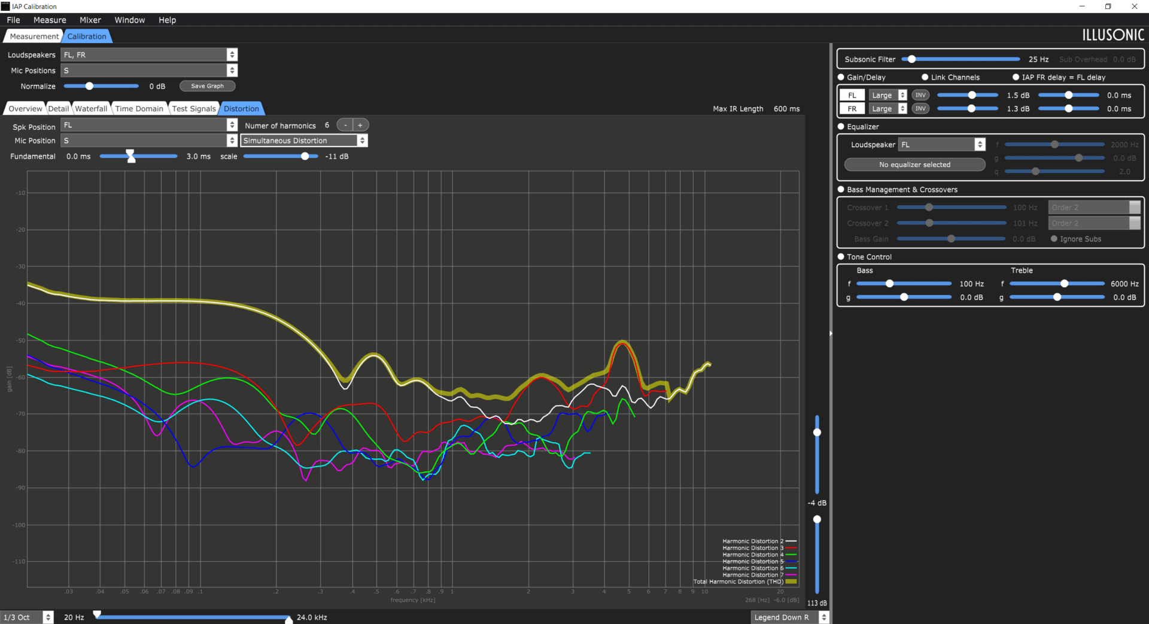
Task: Decrease number of harmonics with minus button
Action: tap(345, 125)
